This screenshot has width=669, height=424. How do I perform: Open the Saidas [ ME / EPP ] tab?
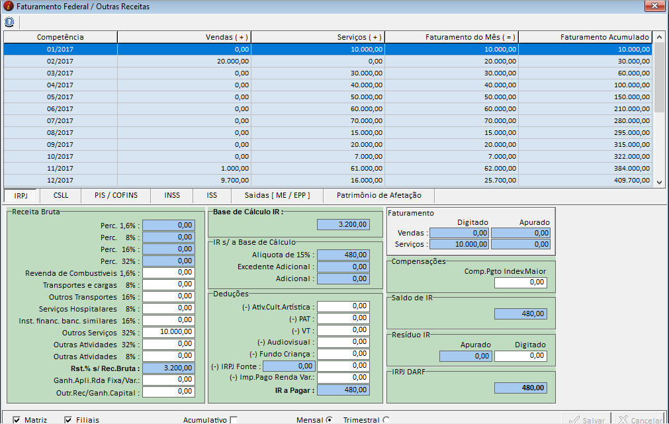277,195
